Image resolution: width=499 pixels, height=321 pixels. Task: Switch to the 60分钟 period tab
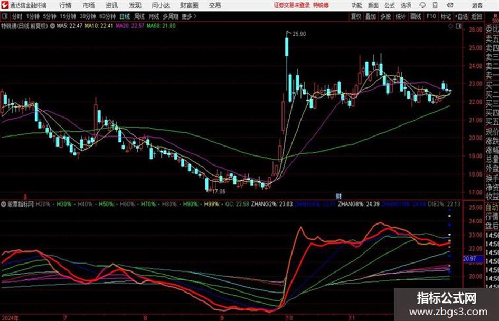pyautogui.click(x=107, y=16)
